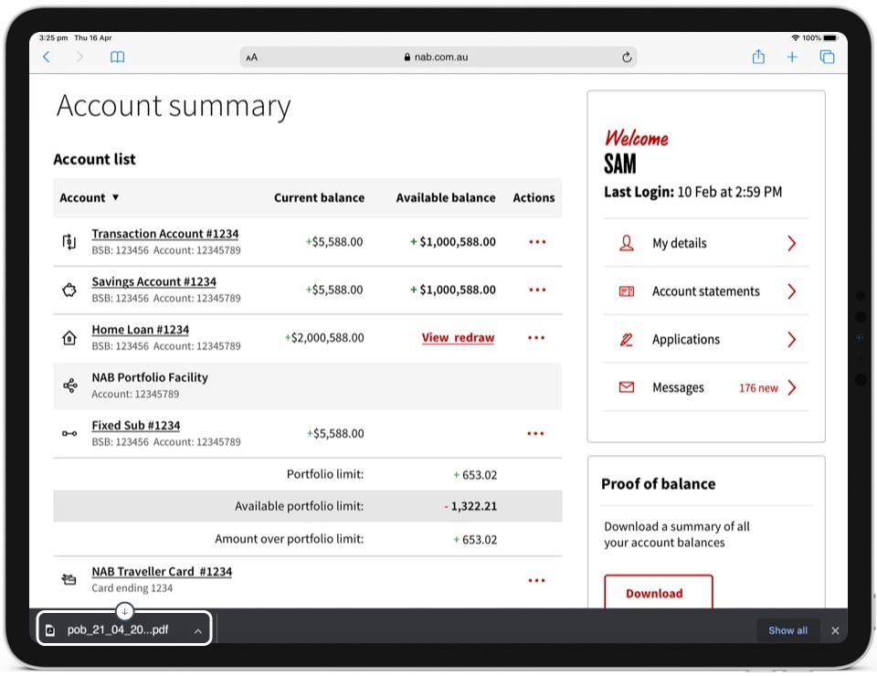This screenshot has width=877, height=676.
Task: Click the 3:25 pm clock in status bar
Action: pyautogui.click(x=54, y=38)
